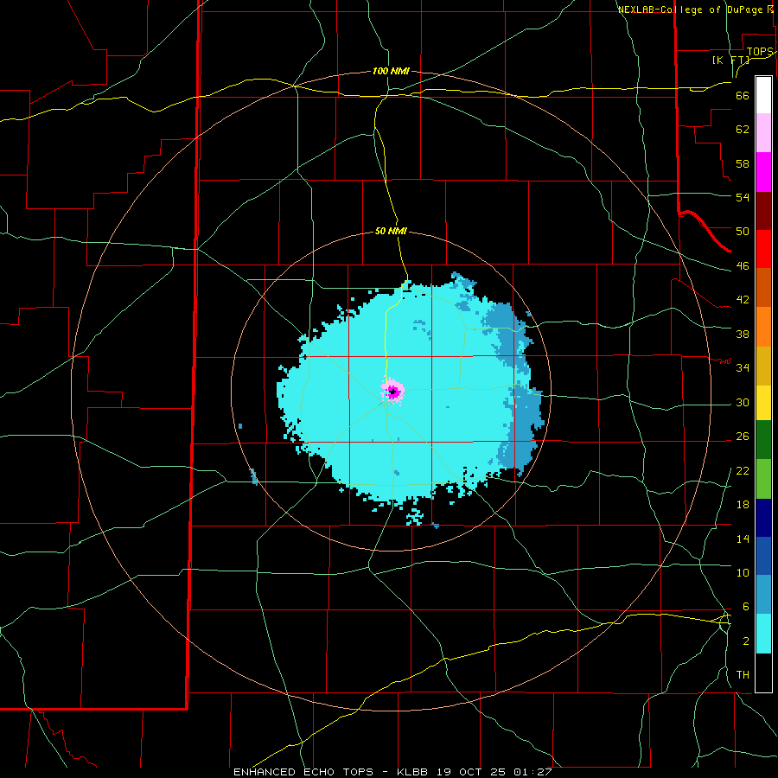Click the yellow swatch near 30
Screen dimensions: 778x778
[763, 403]
